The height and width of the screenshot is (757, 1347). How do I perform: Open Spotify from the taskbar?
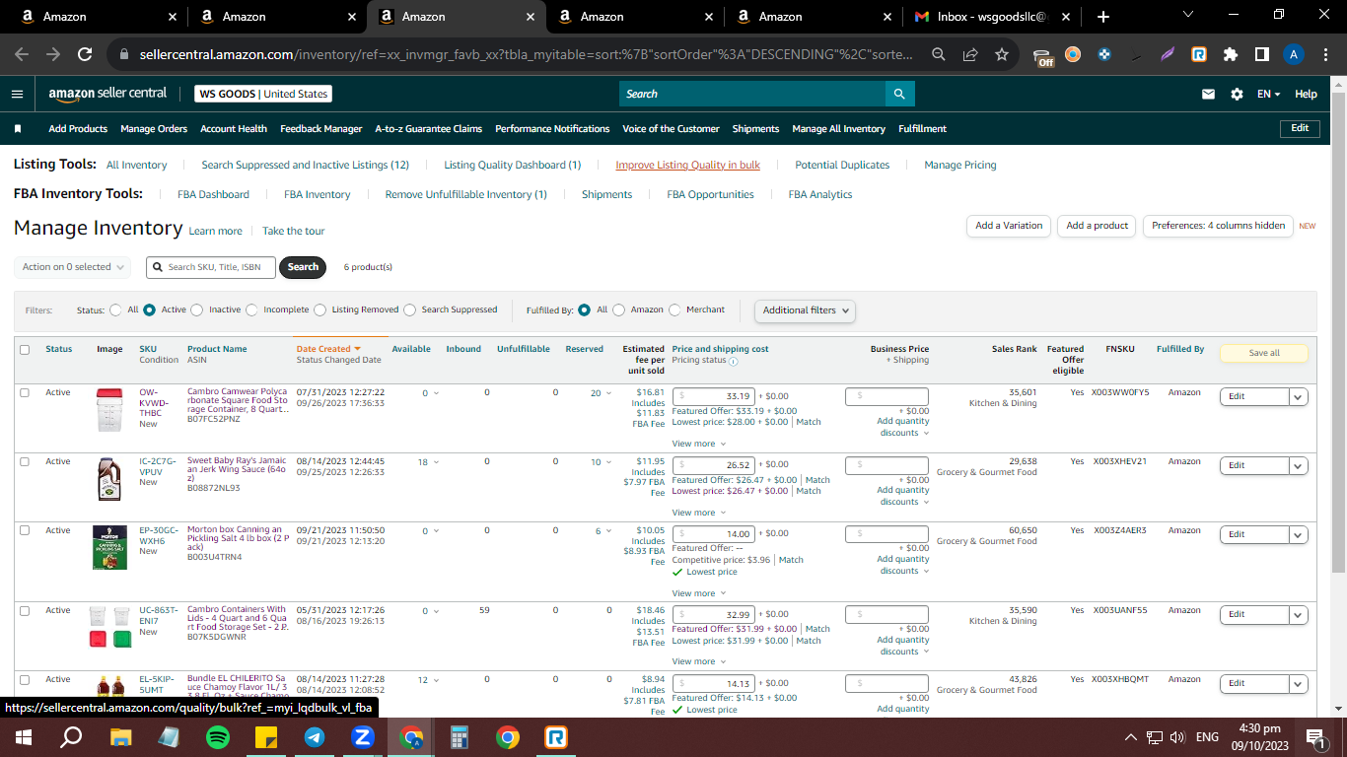point(218,737)
